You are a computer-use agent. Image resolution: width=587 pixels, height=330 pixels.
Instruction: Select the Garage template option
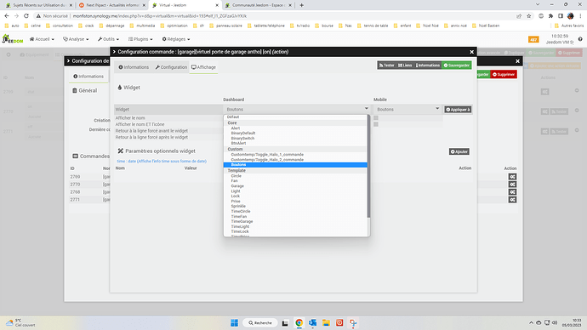[237, 186]
